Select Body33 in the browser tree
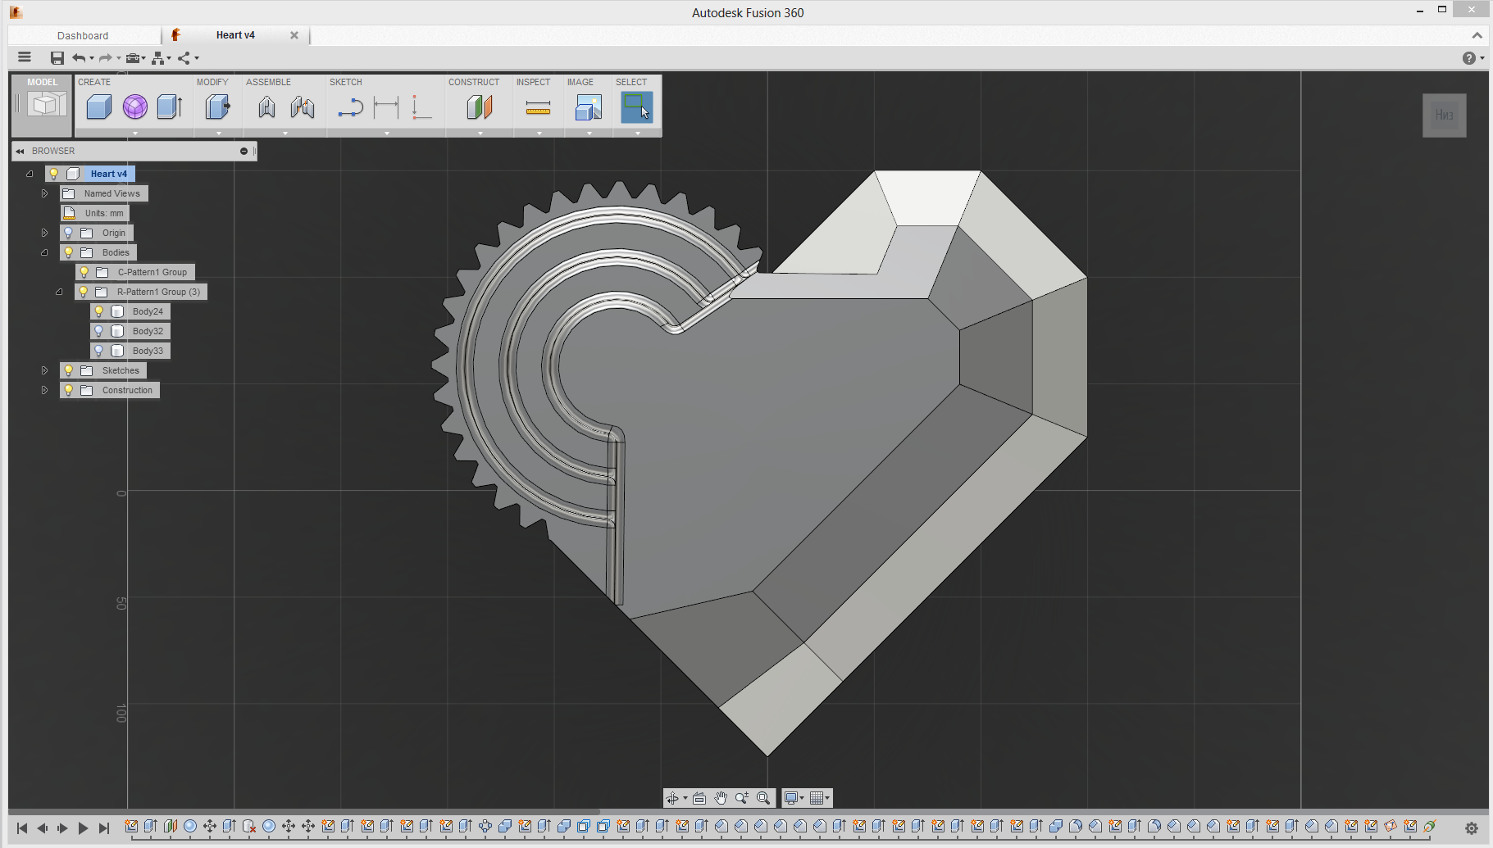This screenshot has width=1493, height=848. [148, 351]
